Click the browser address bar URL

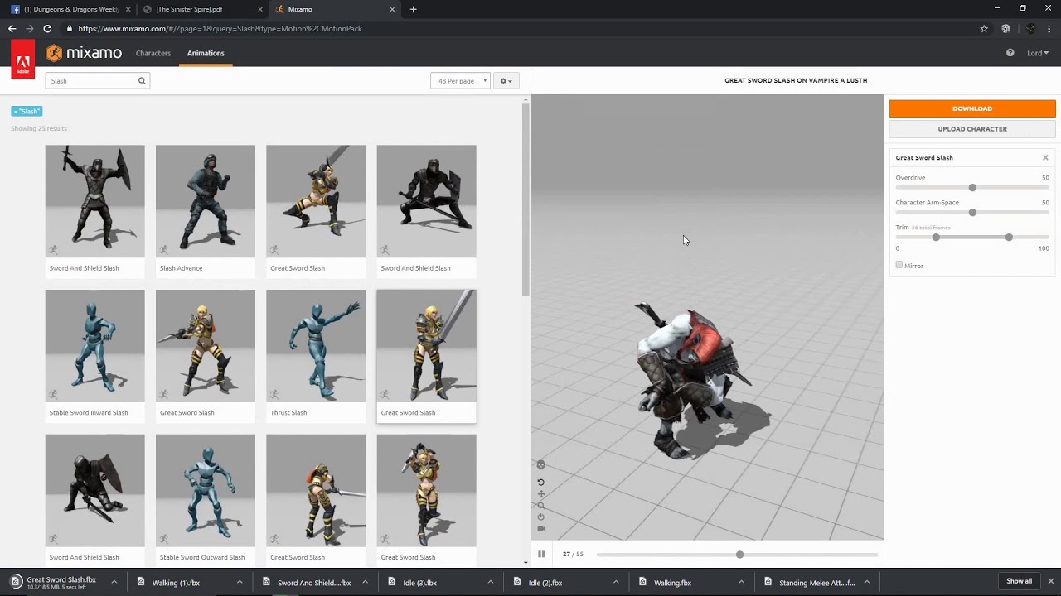[x=220, y=29]
